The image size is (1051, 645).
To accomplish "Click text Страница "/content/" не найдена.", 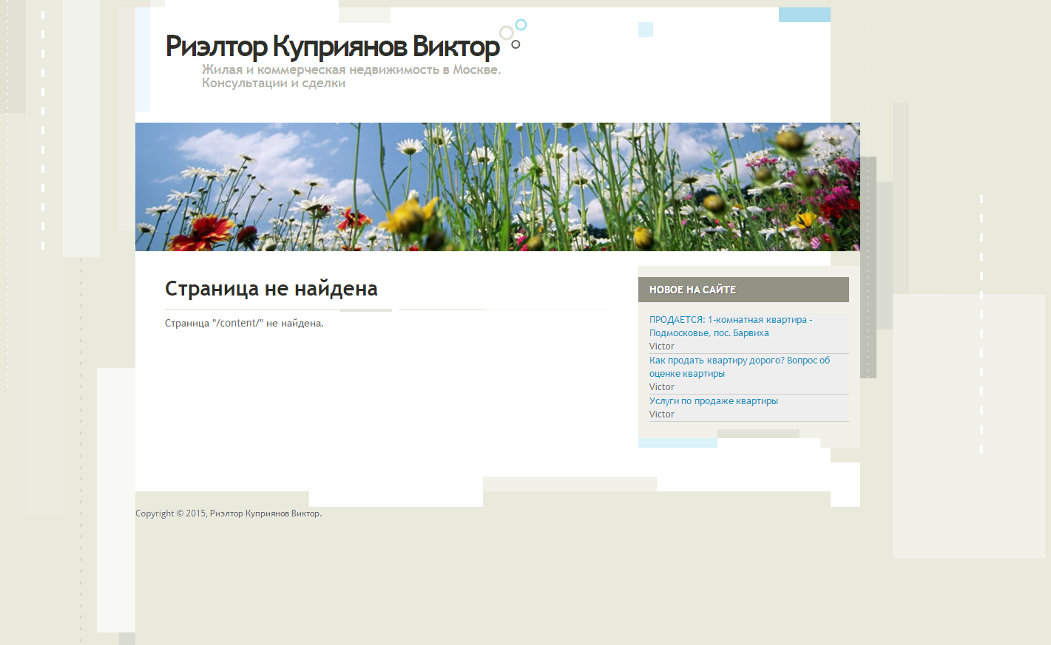I will [244, 324].
